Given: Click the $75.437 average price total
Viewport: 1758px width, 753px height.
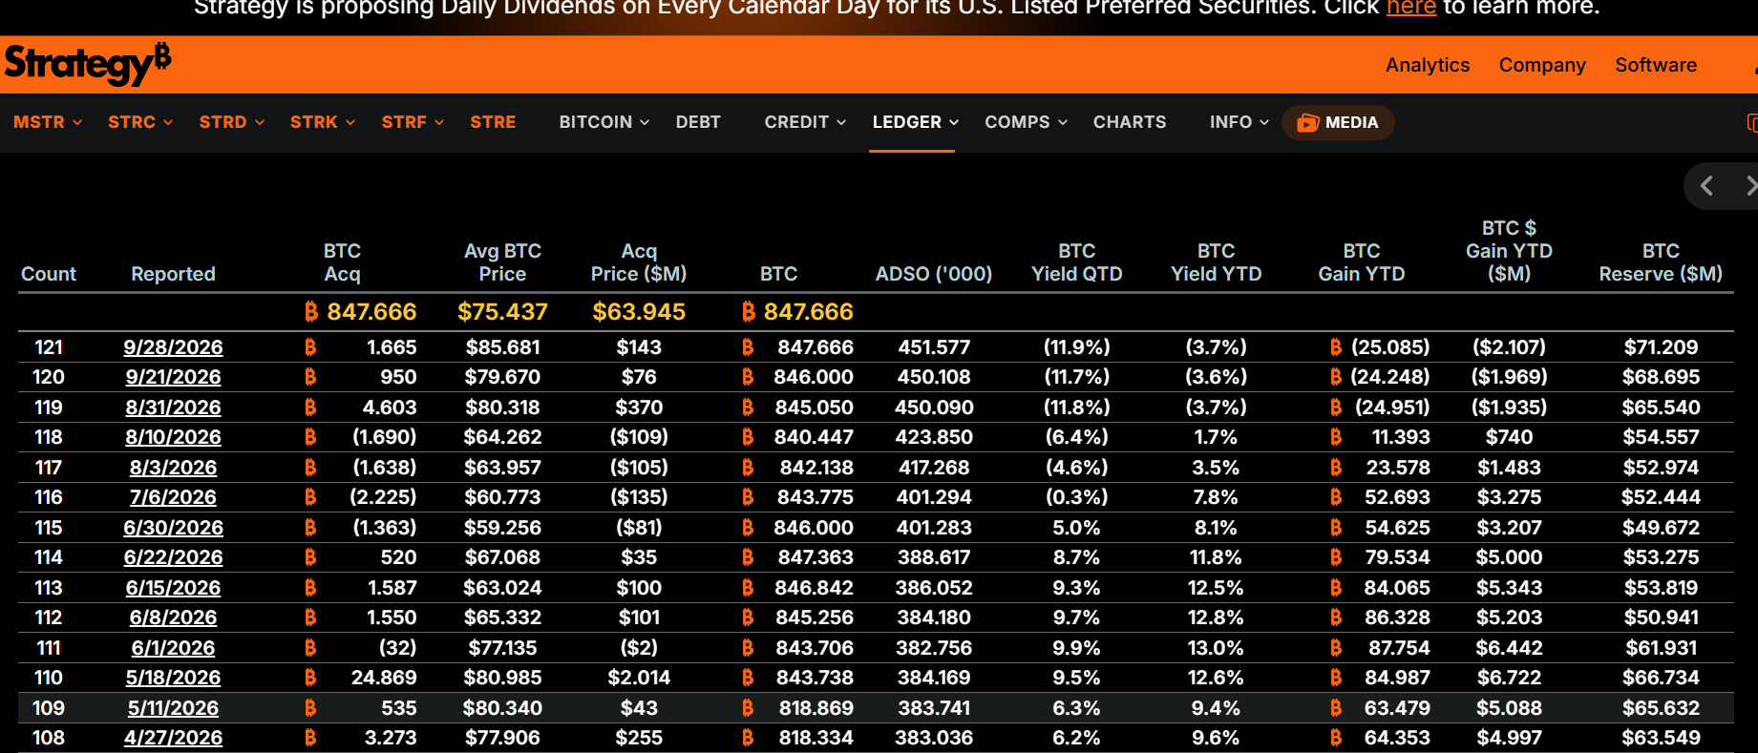Looking at the screenshot, I should pos(502,312).
